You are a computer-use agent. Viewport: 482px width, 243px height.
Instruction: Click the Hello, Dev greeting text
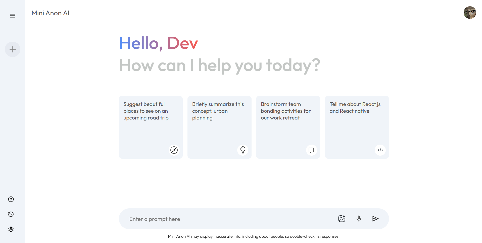tap(159, 43)
